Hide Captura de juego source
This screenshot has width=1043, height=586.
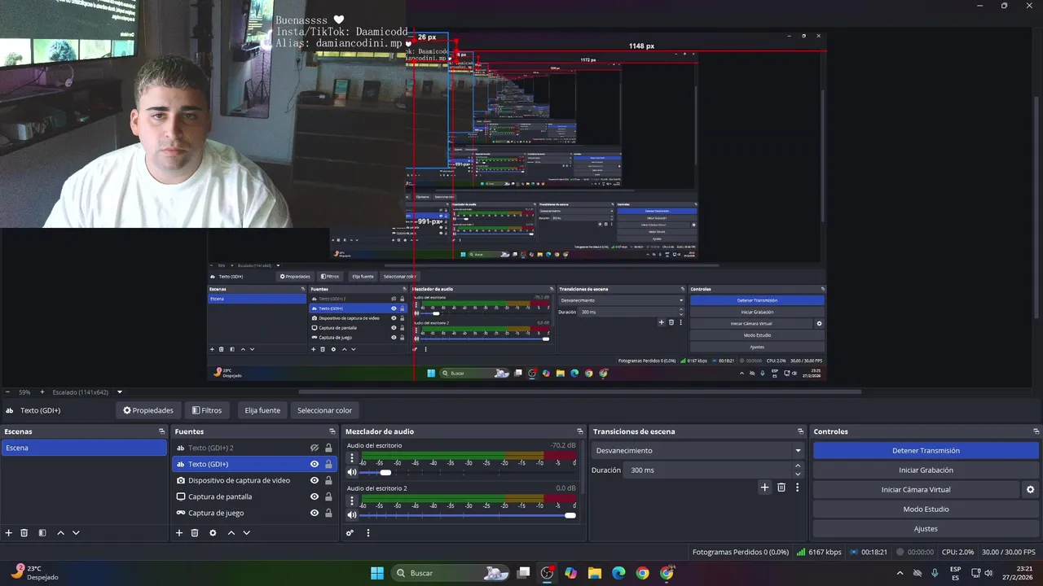click(x=315, y=513)
